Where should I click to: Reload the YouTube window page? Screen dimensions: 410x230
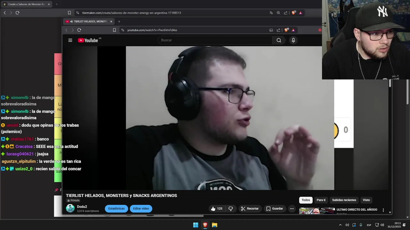[x=79, y=30]
